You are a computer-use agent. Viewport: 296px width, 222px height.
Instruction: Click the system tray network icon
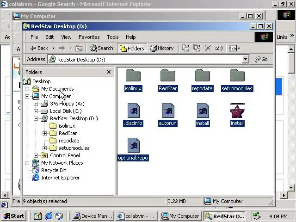click(257, 216)
